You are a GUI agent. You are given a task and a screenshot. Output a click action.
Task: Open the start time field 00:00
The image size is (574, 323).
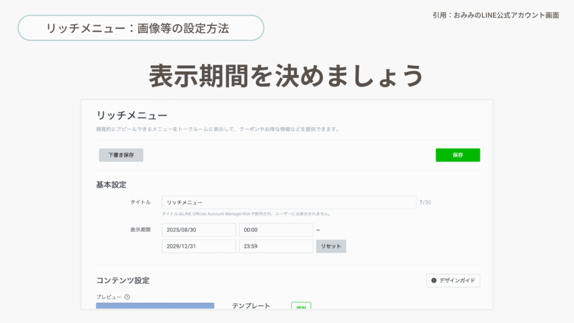pos(275,230)
